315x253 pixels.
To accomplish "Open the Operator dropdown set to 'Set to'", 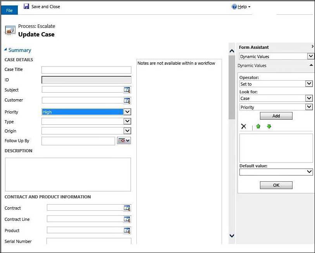I will pos(309,84).
